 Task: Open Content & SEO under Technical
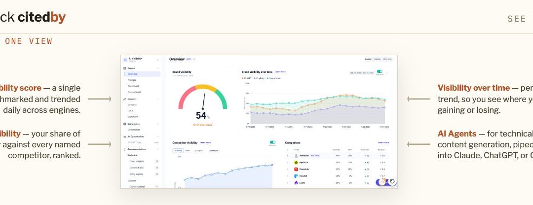pos(137,168)
